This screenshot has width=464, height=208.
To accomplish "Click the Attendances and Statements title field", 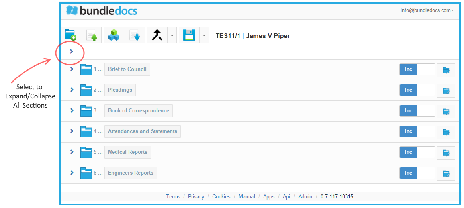I will [x=143, y=131].
